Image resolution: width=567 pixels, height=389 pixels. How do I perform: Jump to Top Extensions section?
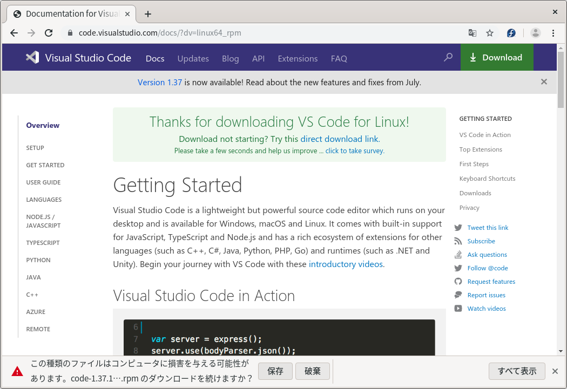click(x=481, y=149)
